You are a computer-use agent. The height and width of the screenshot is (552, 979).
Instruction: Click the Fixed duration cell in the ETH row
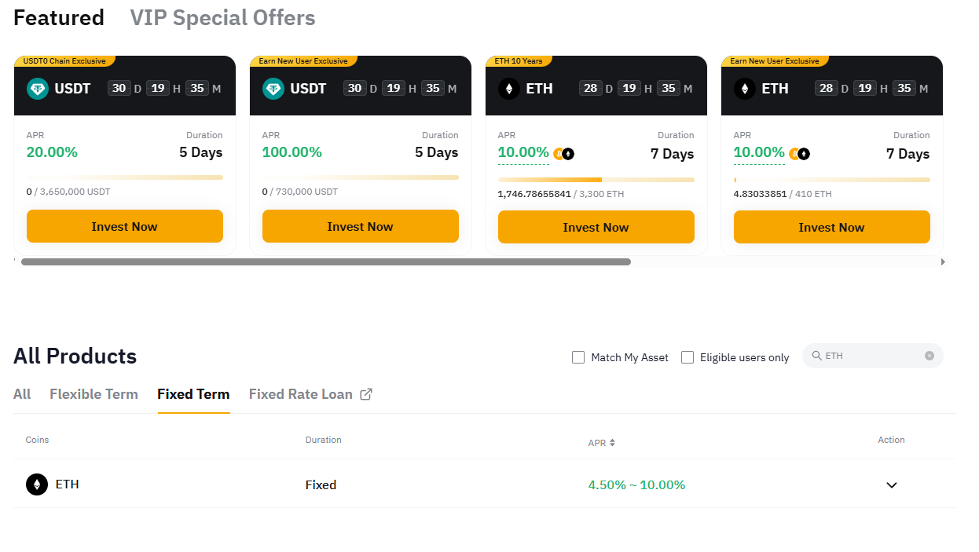(x=321, y=485)
